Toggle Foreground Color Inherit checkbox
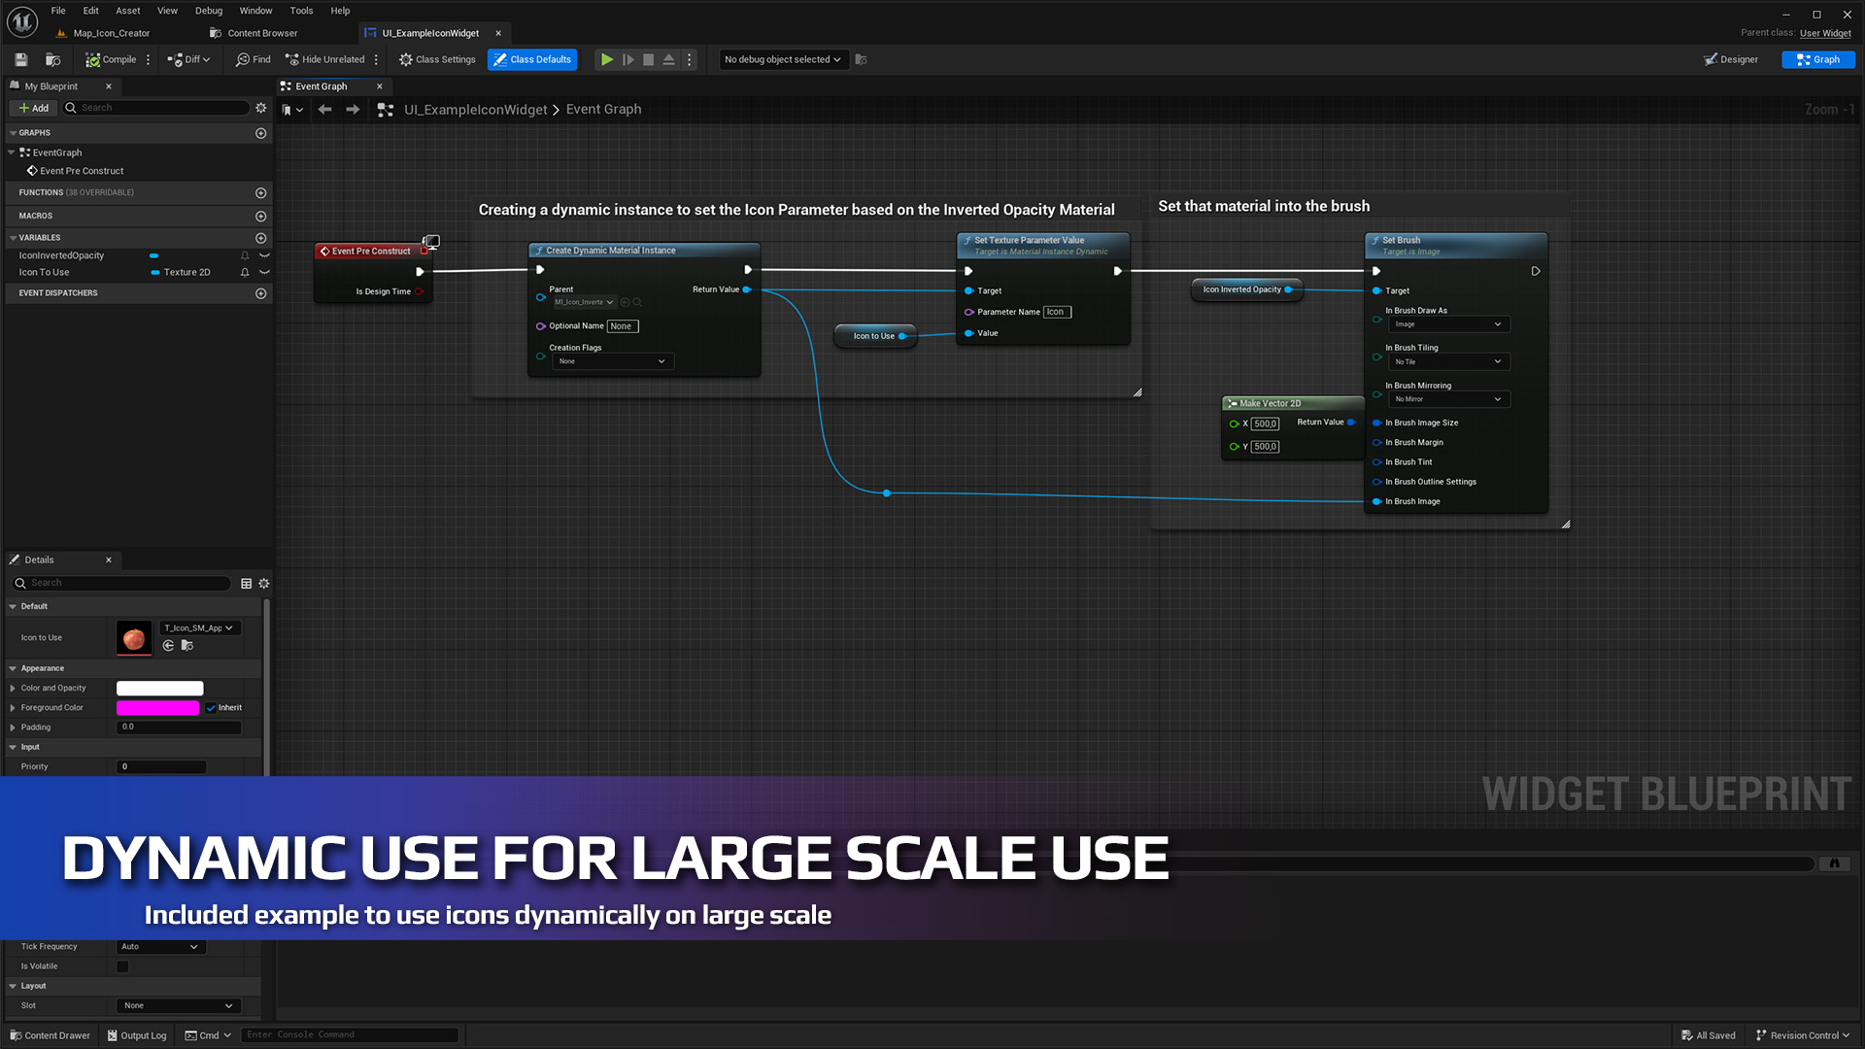 coord(211,708)
